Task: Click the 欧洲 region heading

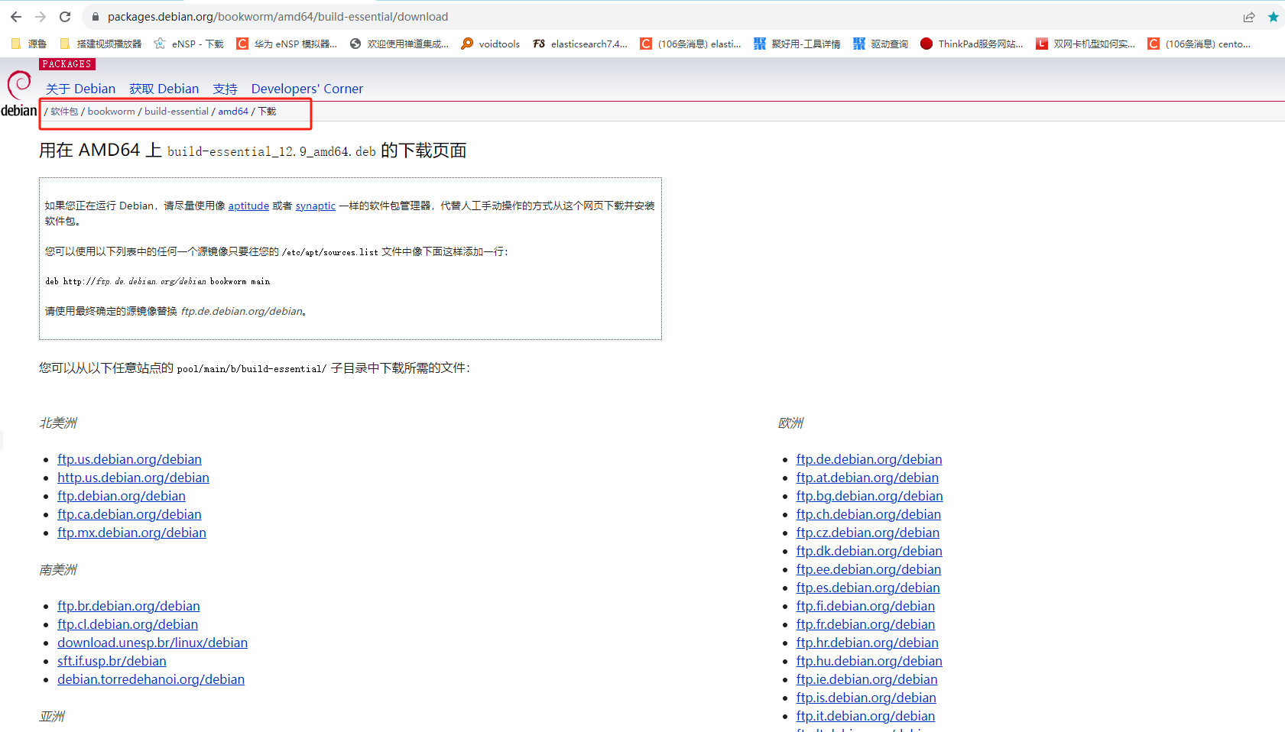Action: pos(790,423)
